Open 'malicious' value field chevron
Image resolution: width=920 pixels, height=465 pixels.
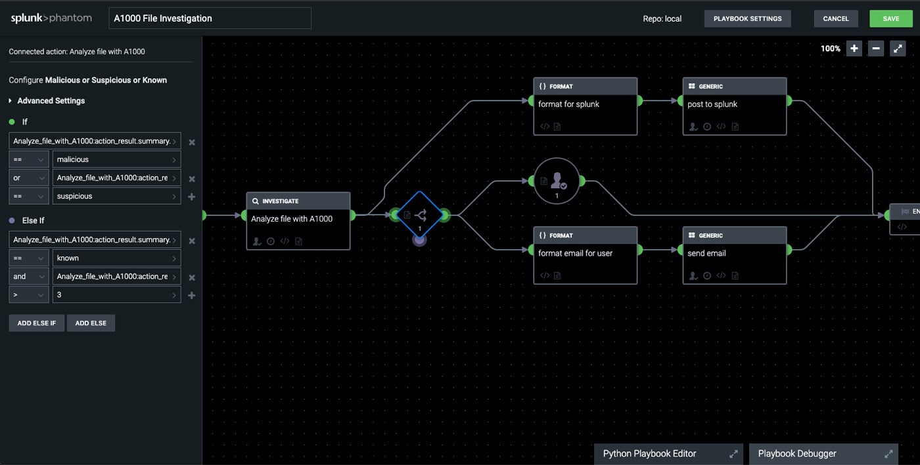pyautogui.click(x=174, y=159)
